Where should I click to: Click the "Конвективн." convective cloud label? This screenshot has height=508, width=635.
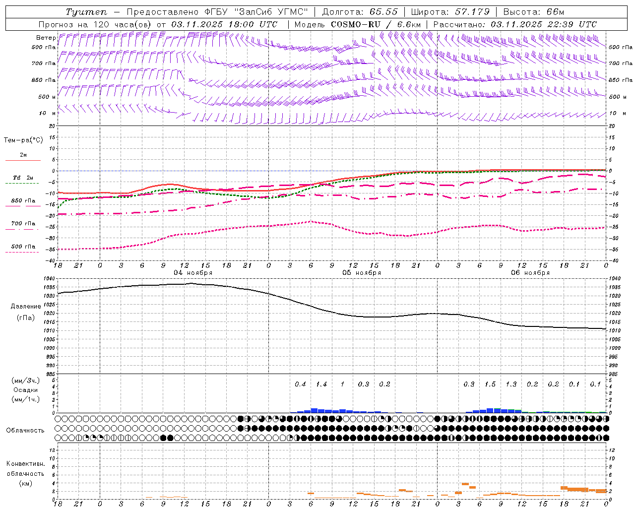click(25, 464)
